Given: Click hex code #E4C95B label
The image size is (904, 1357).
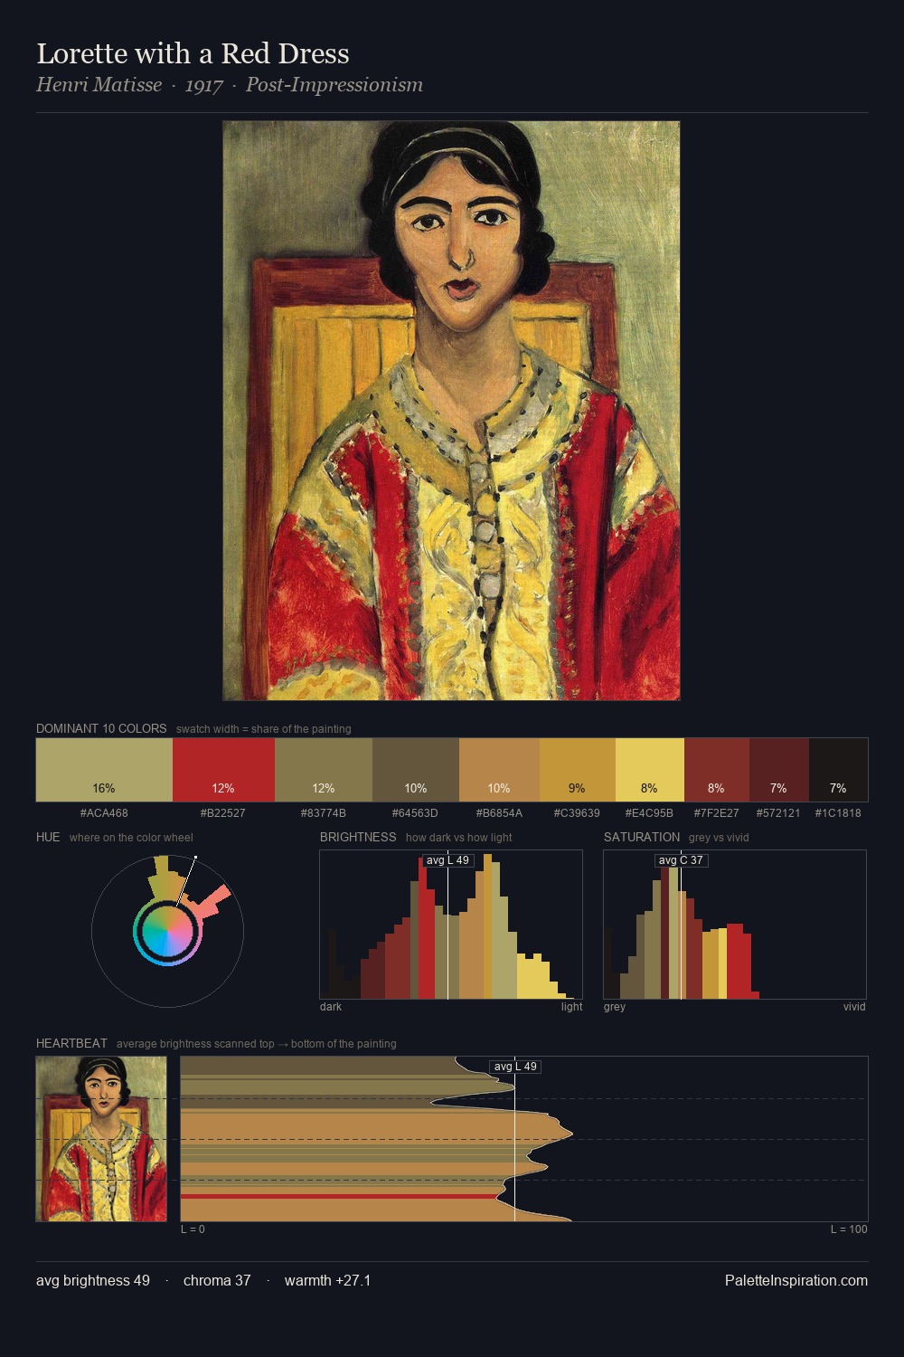Looking at the screenshot, I should pyautogui.click(x=649, y=813).
